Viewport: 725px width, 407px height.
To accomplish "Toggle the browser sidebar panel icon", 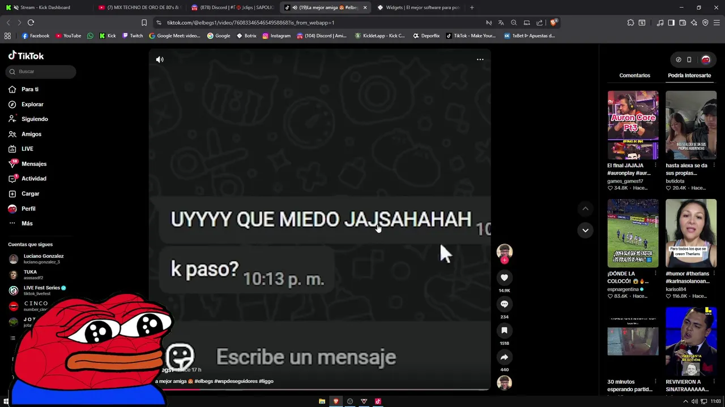I will [671, 23].
